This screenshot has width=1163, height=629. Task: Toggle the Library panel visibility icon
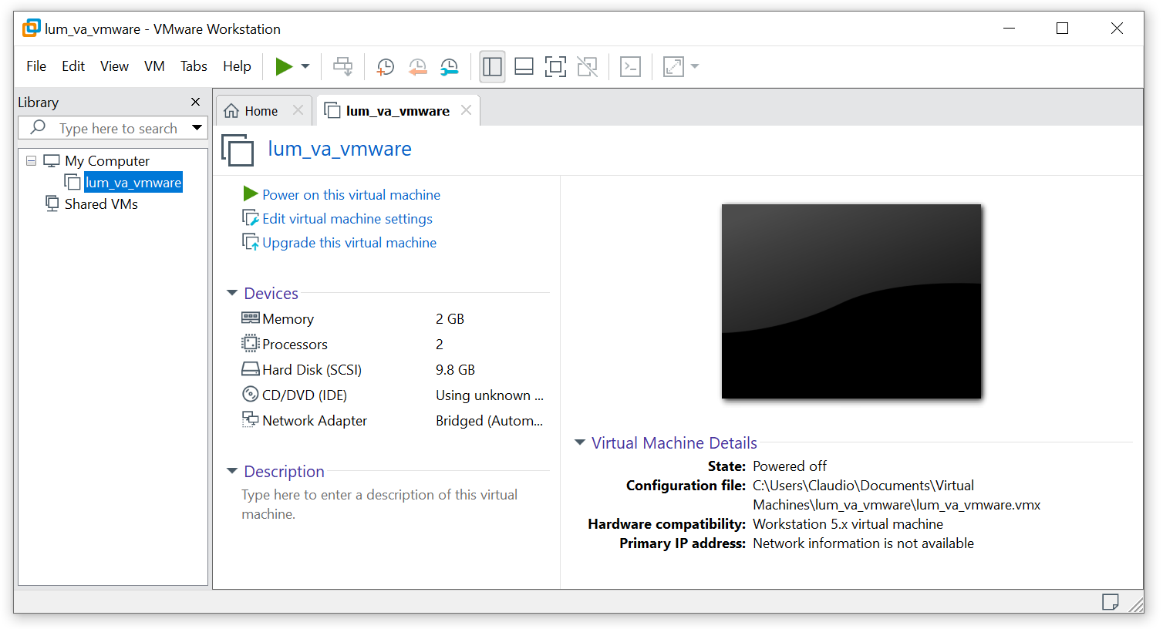click(x=492, y=66)
